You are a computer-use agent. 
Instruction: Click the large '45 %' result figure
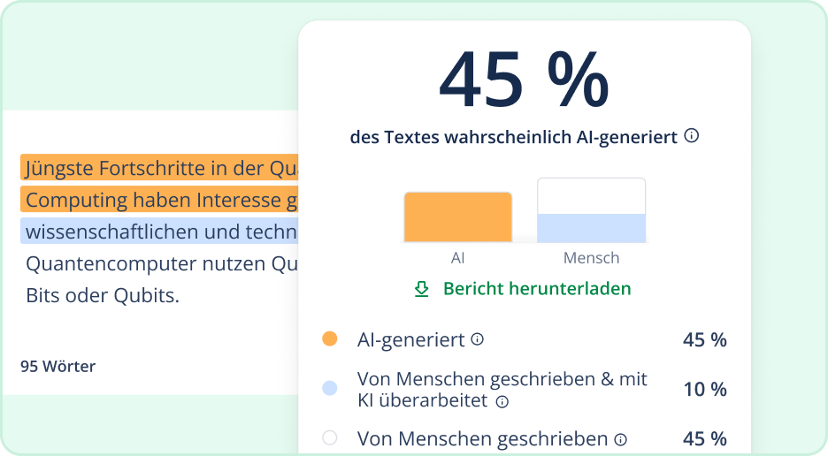tap(524, 80)
